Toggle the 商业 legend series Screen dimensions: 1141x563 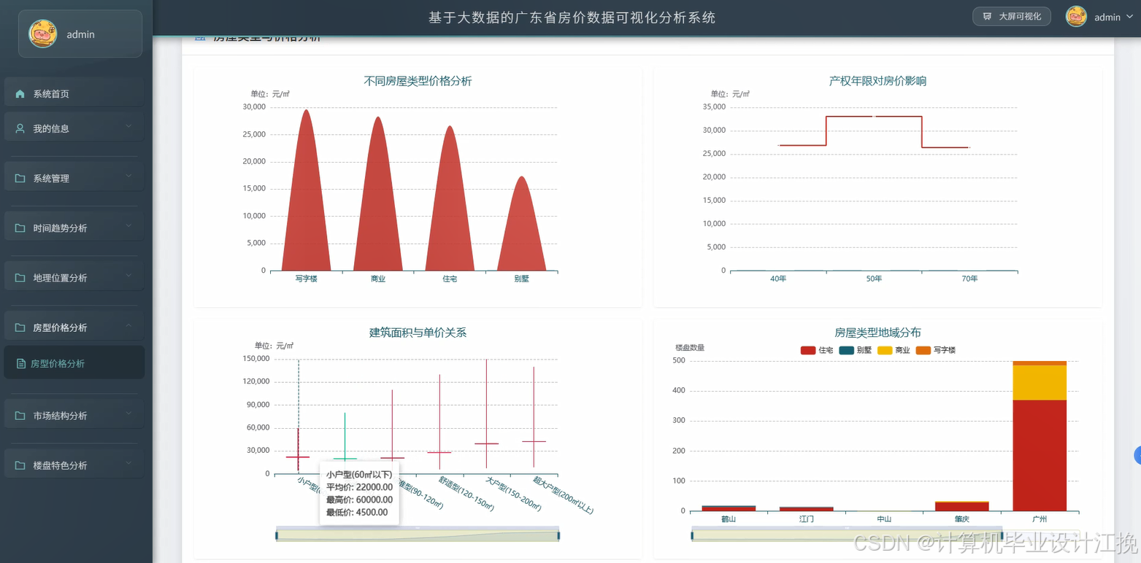(x=894, y=350)
